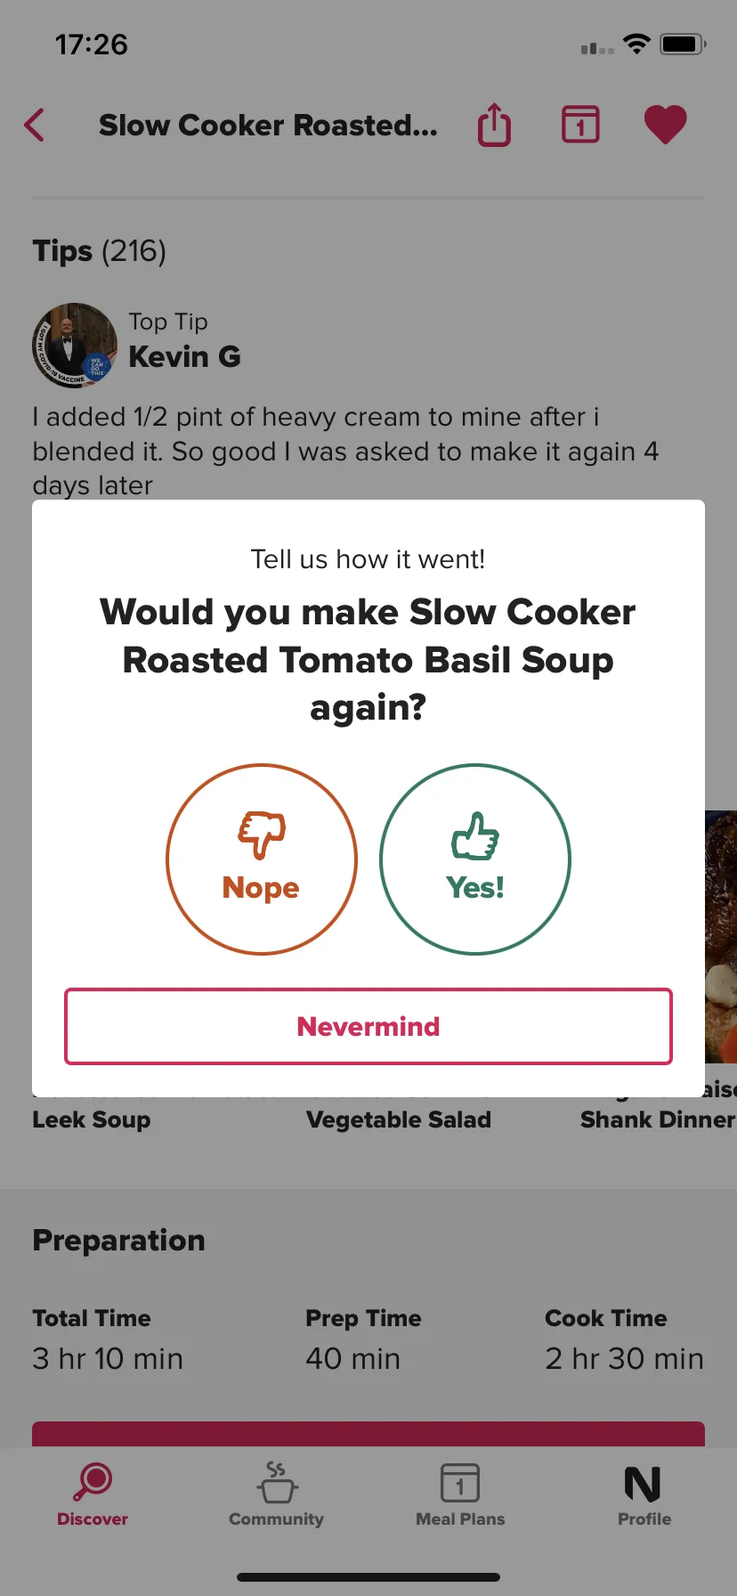Screen dimensions: 737x1596
Task: Switch to the Community tab
Action: point(276,1495)
